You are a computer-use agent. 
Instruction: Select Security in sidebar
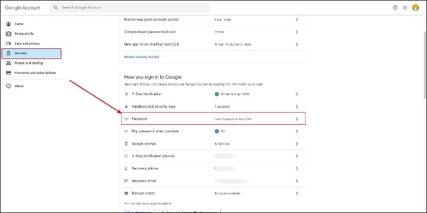click(x=31, y=53)
